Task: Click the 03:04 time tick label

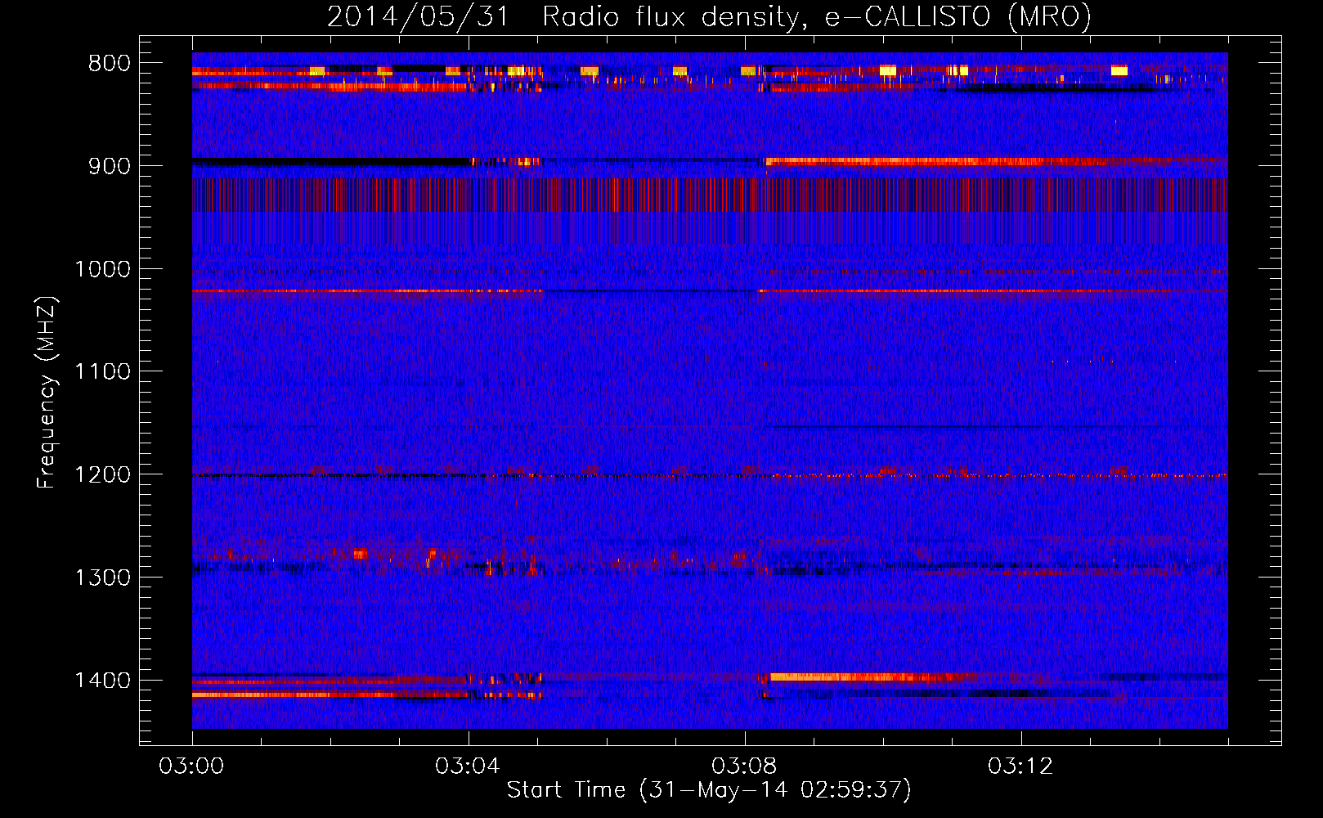Action: pyautogui.click(x=468, y=766)
